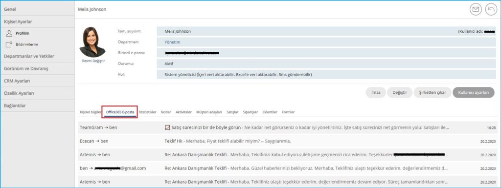The height and width of the screenshot is (188, 501).
Task: Click the Değiştir button
Action: point(400,92)
